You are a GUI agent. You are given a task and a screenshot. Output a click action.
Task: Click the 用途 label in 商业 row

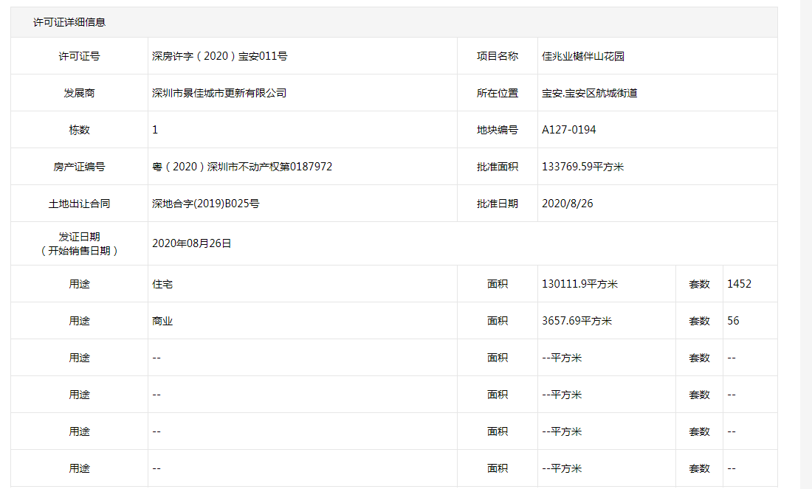click(79, 321)
